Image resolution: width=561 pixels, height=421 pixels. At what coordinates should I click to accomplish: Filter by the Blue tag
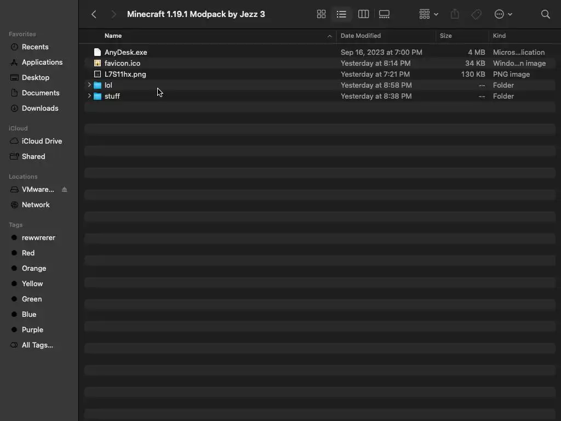point(28,315)
